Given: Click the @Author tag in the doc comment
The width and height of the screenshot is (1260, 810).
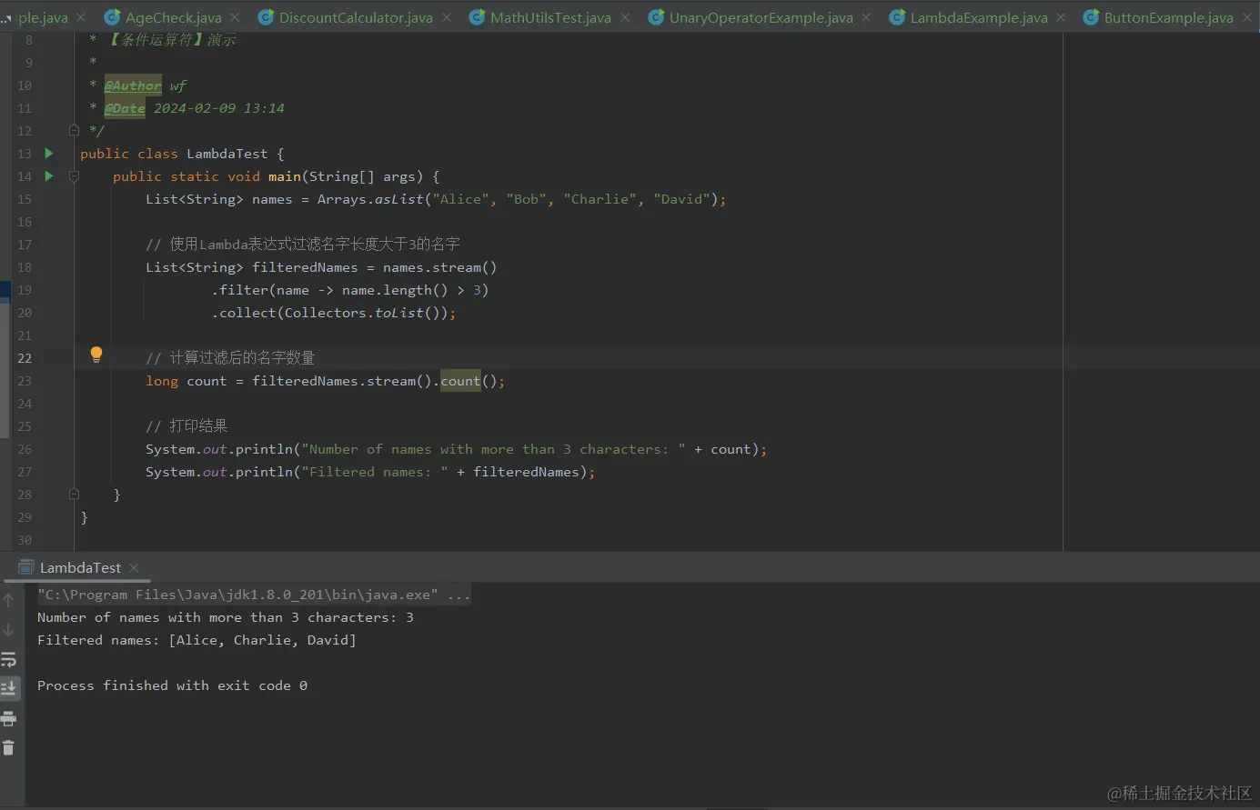Looking at the screenshot, I should pos(133,85).
